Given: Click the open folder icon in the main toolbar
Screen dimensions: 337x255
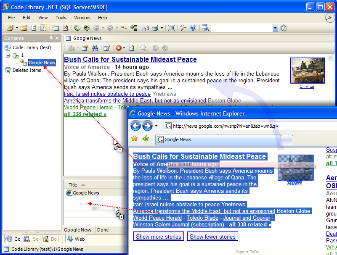Looking at the screenshot, I should tap(10, 28).
